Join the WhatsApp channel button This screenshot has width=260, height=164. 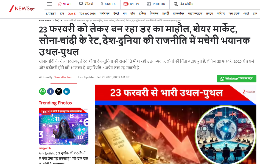236,79
